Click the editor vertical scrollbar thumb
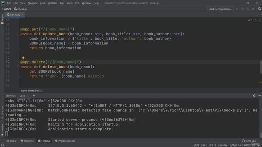This screenshot has height=147, width=262. tap(261, 67)
